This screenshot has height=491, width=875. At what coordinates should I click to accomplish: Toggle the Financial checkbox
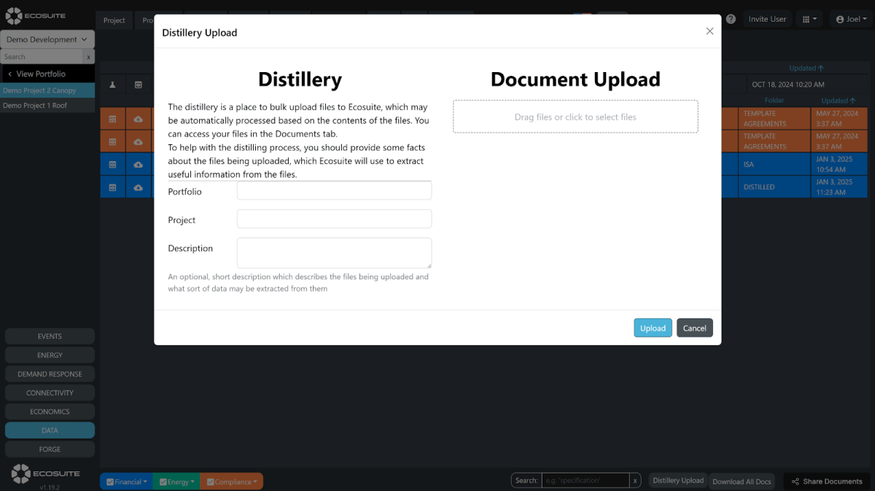tap(110, 482)
